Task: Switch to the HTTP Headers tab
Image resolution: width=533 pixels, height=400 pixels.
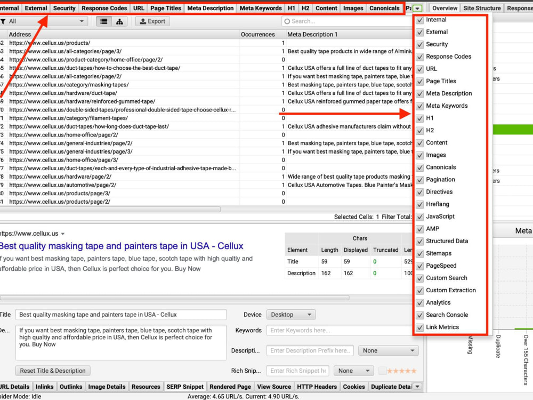Action: 317,387
